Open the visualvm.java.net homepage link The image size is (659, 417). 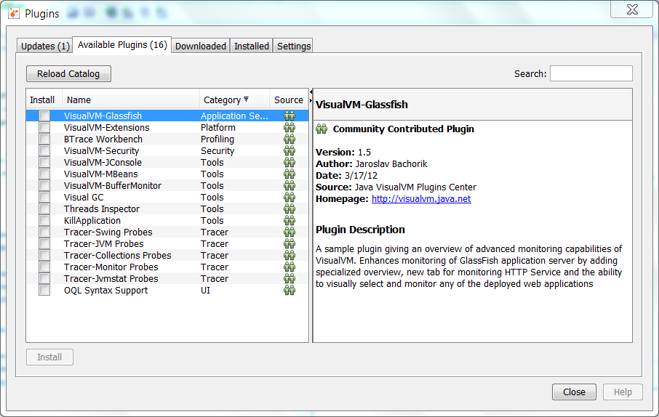click(421, 198)
